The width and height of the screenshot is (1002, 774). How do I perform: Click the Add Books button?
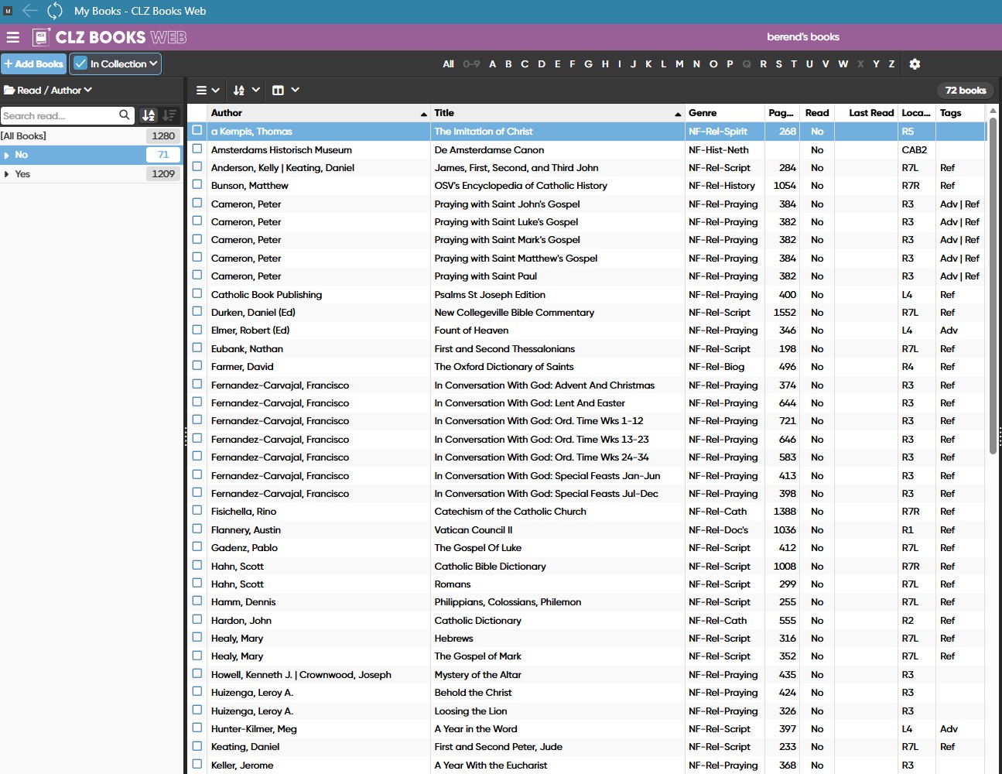33,64
